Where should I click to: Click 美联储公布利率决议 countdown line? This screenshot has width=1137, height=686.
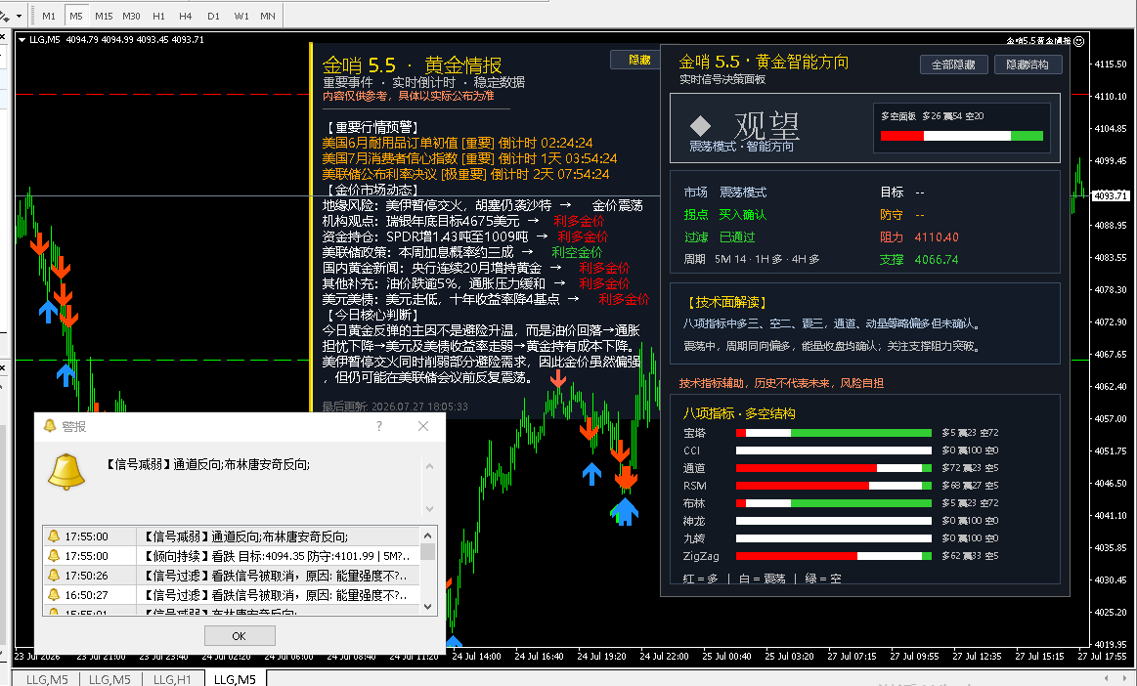click(x=465, y=174)
